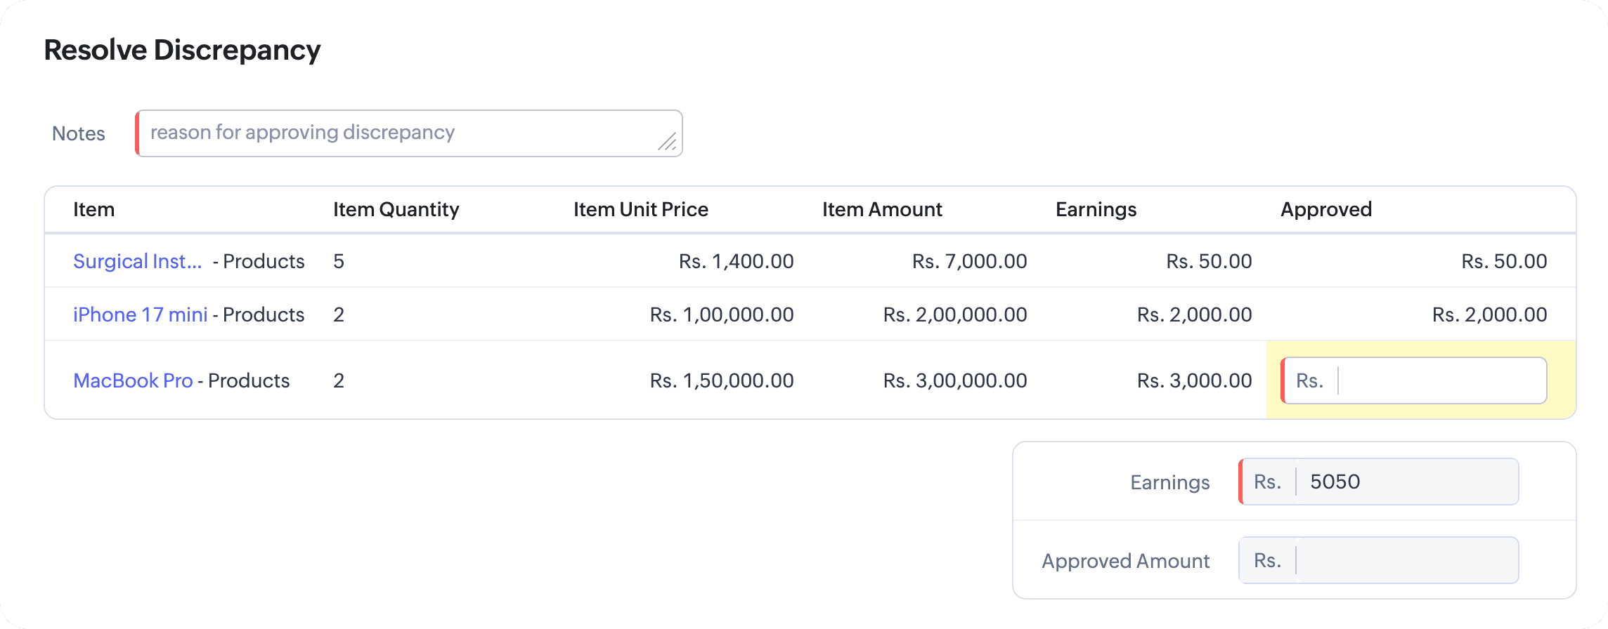Click the Rs. 3,000.00 earnings for MacBook Pro

pyautogui.click(x=1195, y=380)
